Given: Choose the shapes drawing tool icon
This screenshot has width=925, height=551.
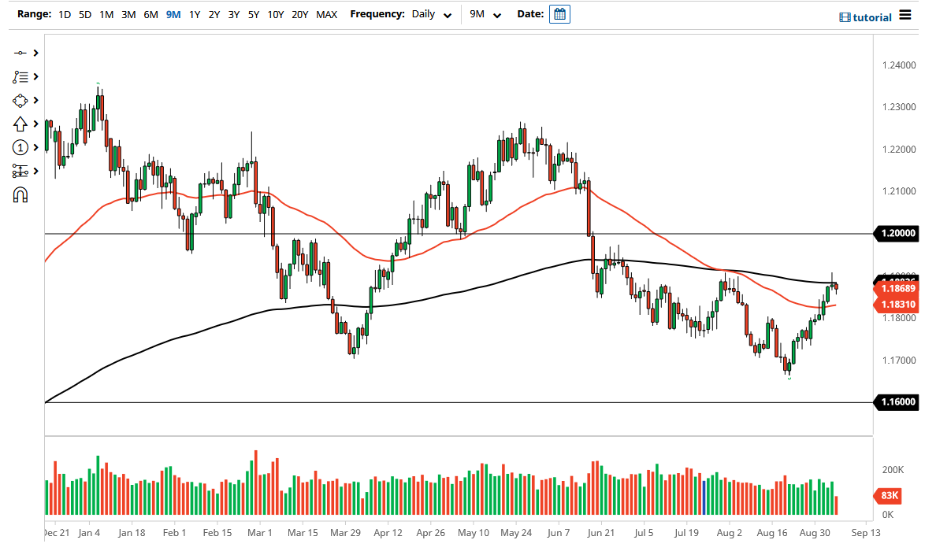Looking at the screenshot, I should (x=20, y=100).
